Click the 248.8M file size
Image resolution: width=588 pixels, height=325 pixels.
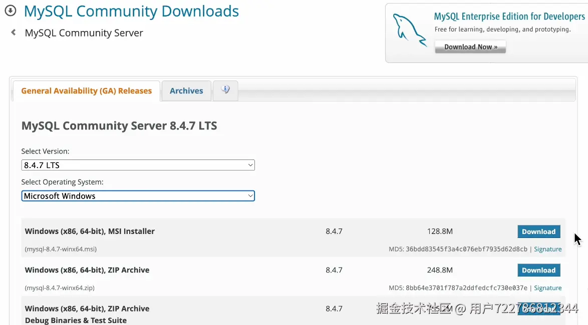(x=440, y=270)
